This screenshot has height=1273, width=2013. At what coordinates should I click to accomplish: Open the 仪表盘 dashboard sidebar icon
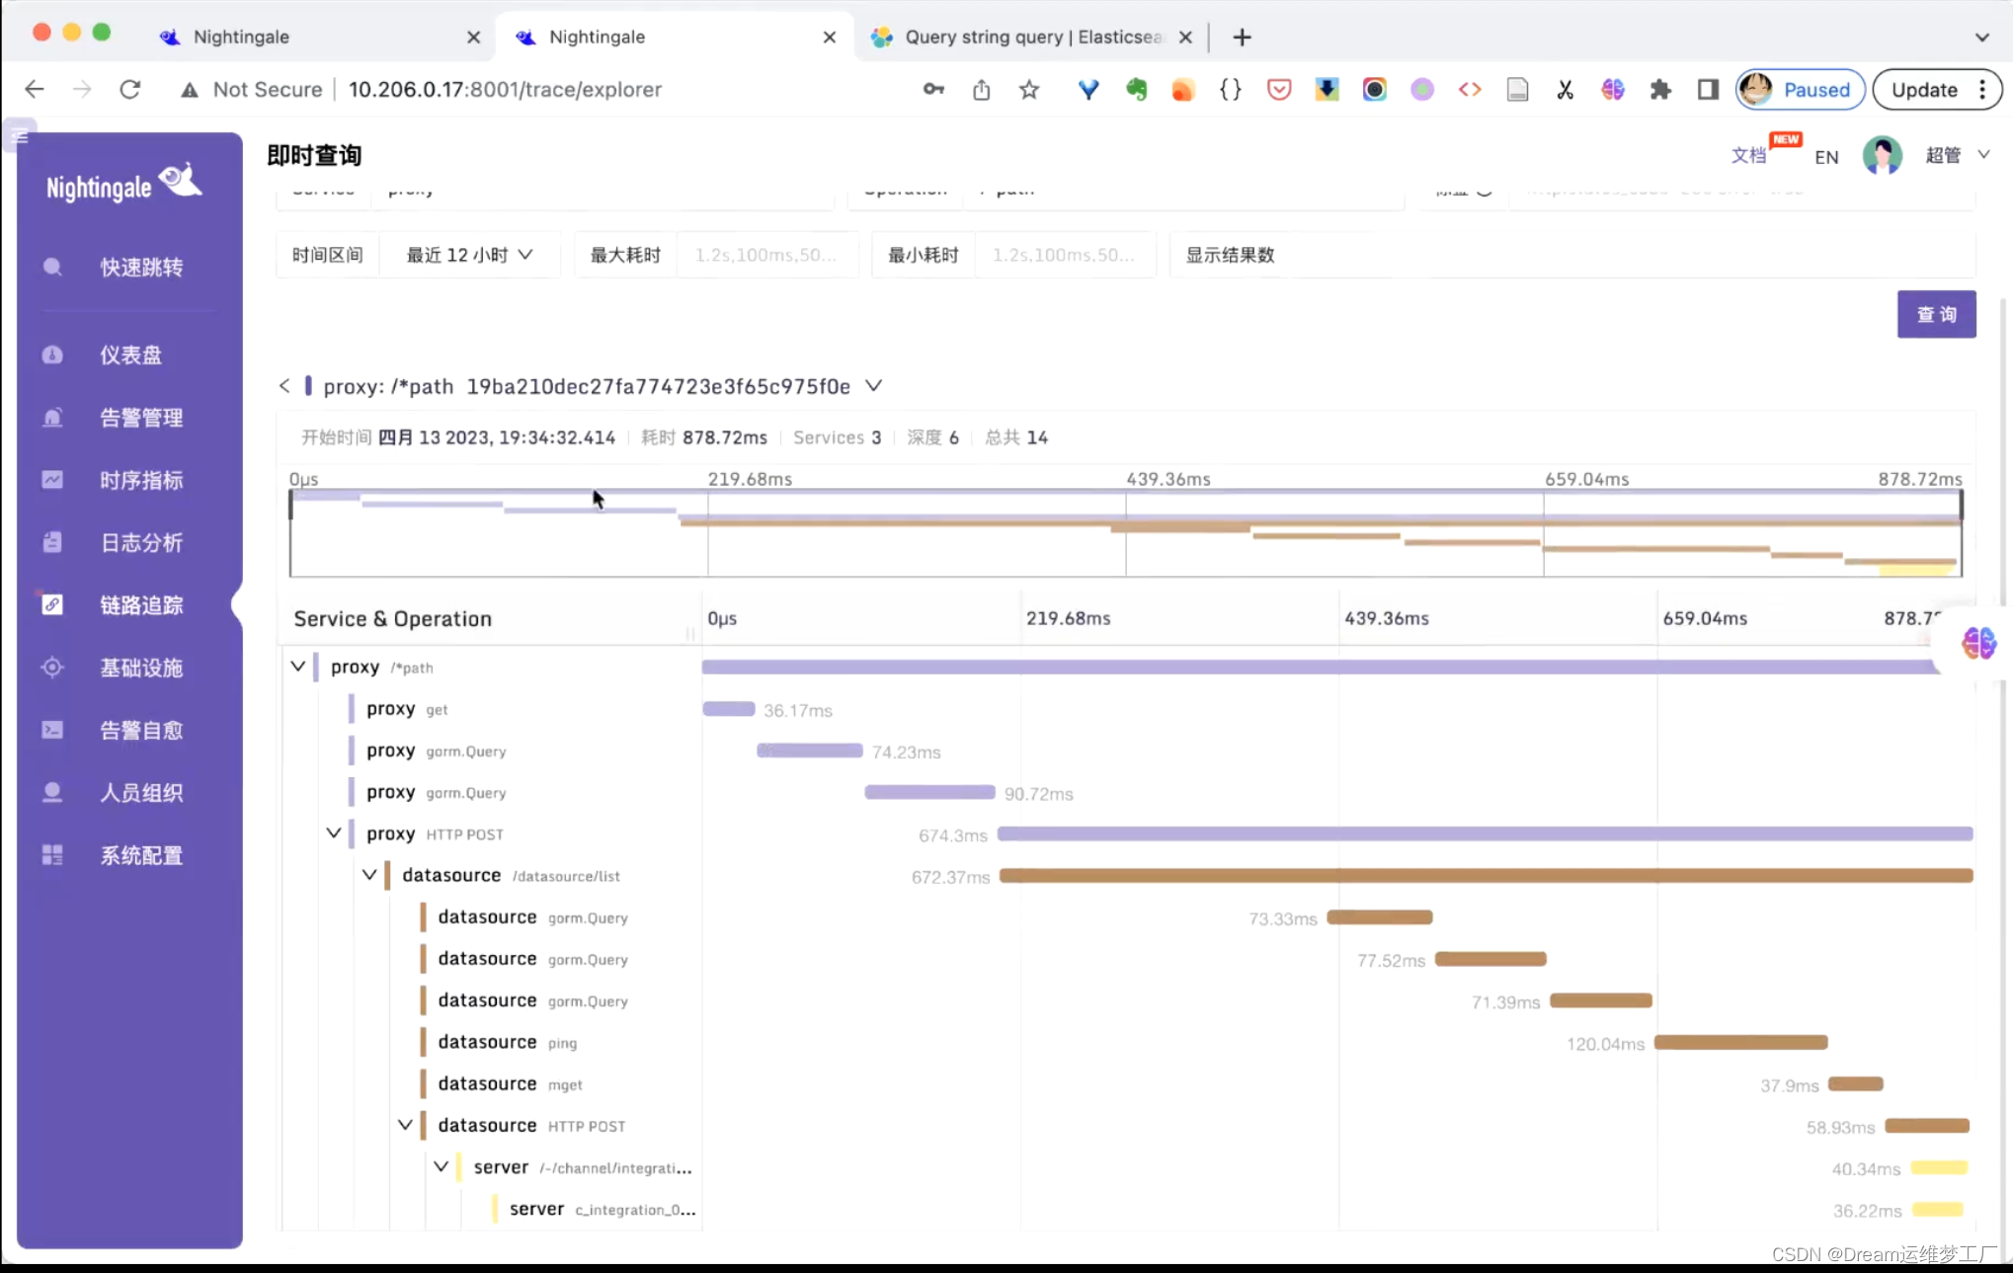(52, 355)
